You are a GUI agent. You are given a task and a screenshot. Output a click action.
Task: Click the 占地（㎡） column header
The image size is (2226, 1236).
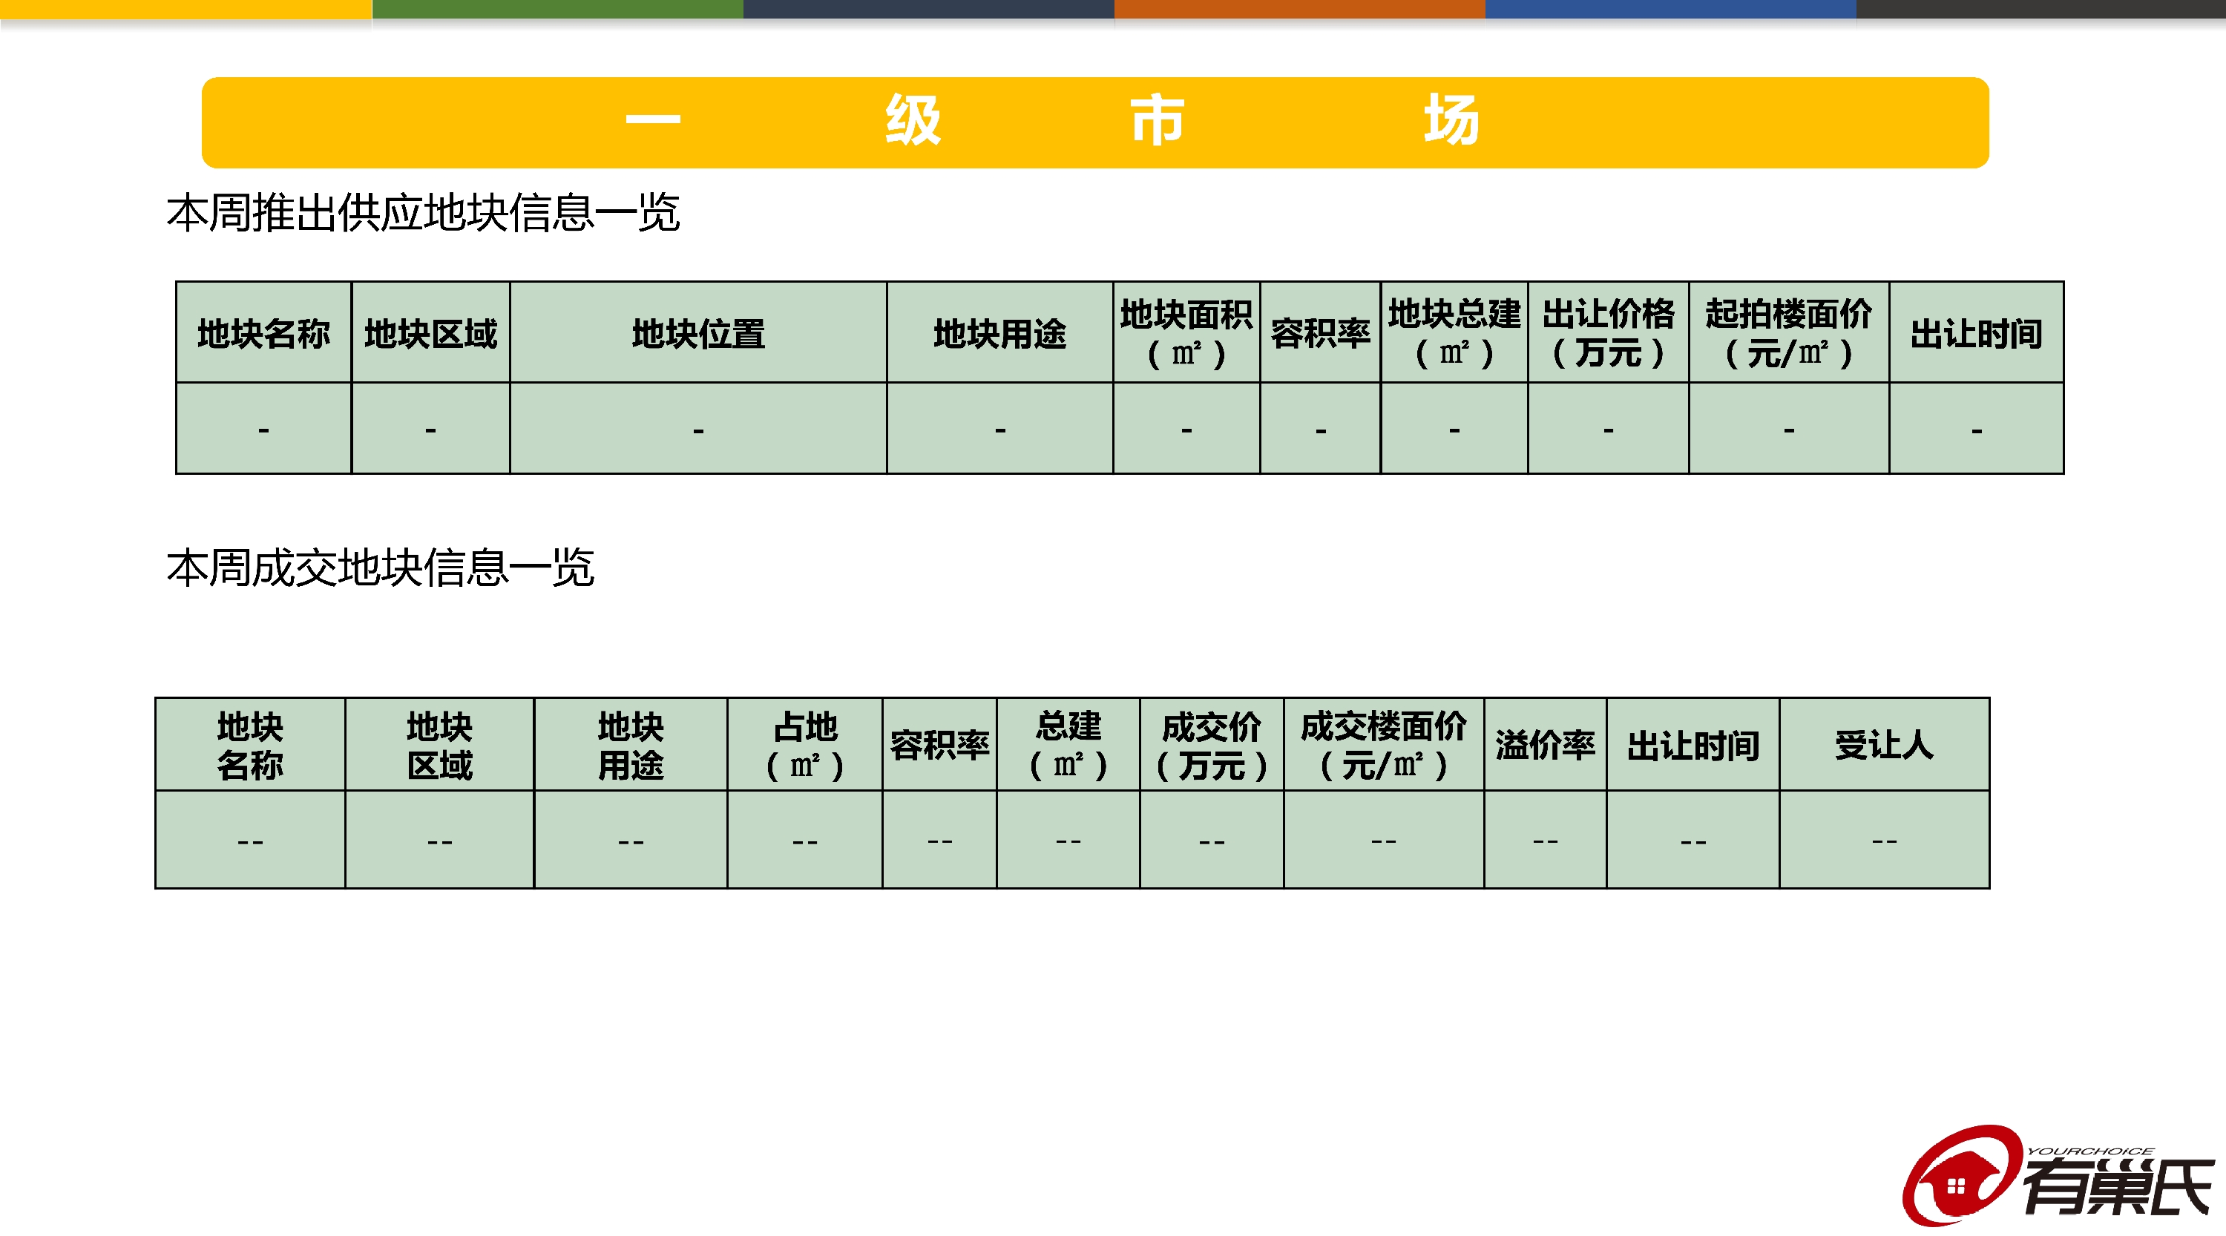(x=804, y=745)
